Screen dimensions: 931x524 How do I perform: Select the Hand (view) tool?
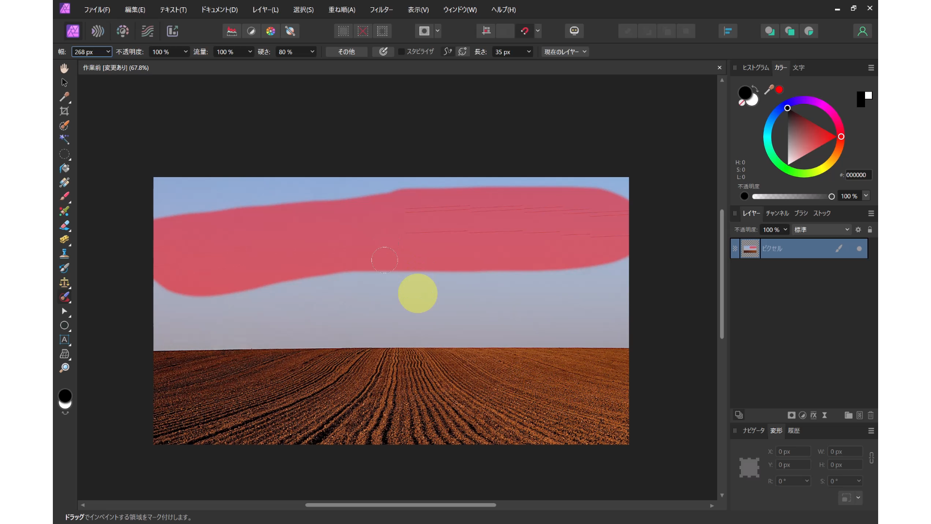(64, 68)
